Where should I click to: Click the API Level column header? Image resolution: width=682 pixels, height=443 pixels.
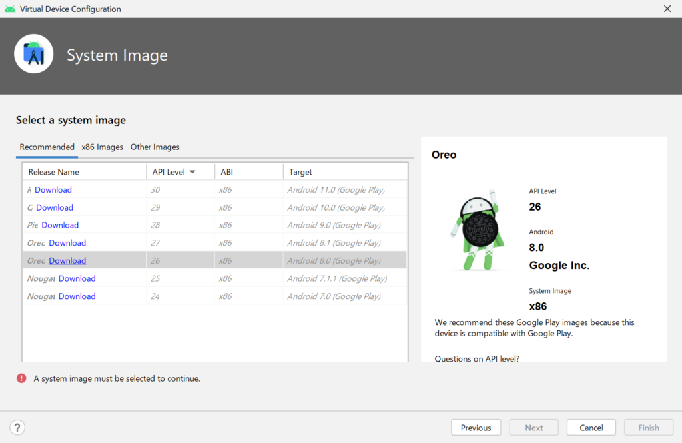coord(180,172)
